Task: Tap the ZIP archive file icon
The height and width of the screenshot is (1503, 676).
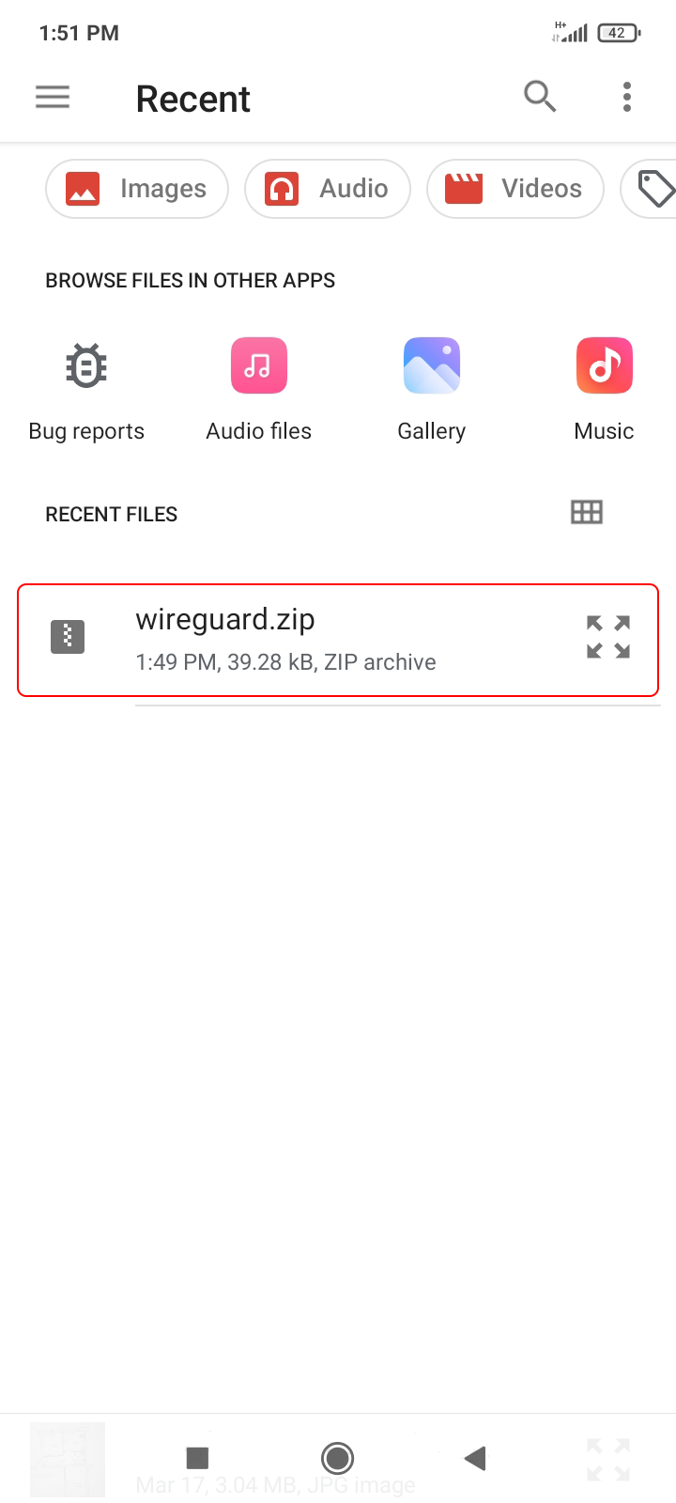Action: [68, 637]
